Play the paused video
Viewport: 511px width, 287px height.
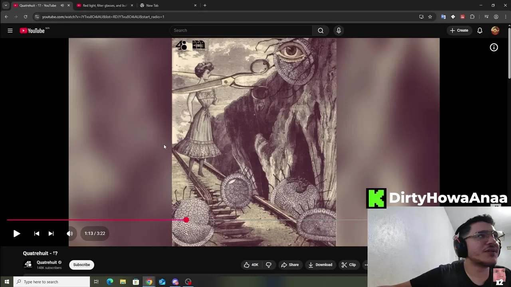[16, 234]
